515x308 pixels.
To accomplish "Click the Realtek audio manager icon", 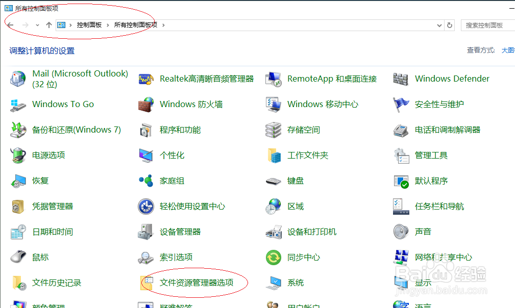I will (146, 79).
